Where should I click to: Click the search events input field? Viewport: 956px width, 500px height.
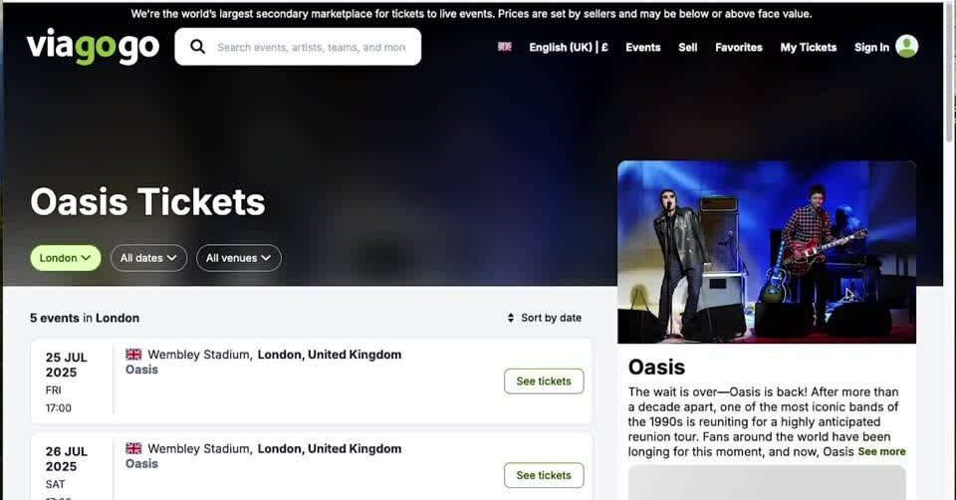tap(311, 47)
